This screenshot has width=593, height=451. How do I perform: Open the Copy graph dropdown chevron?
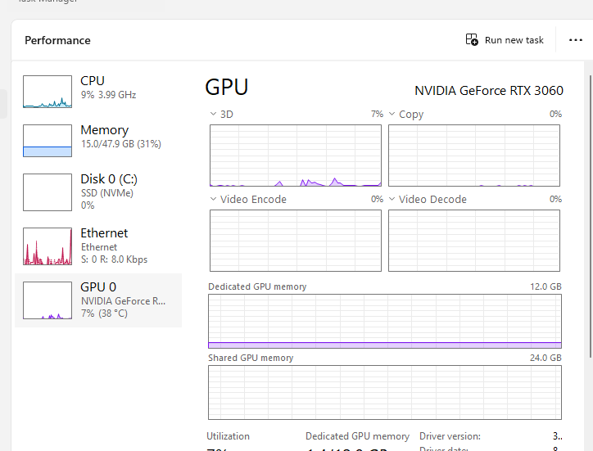(392, 115)
